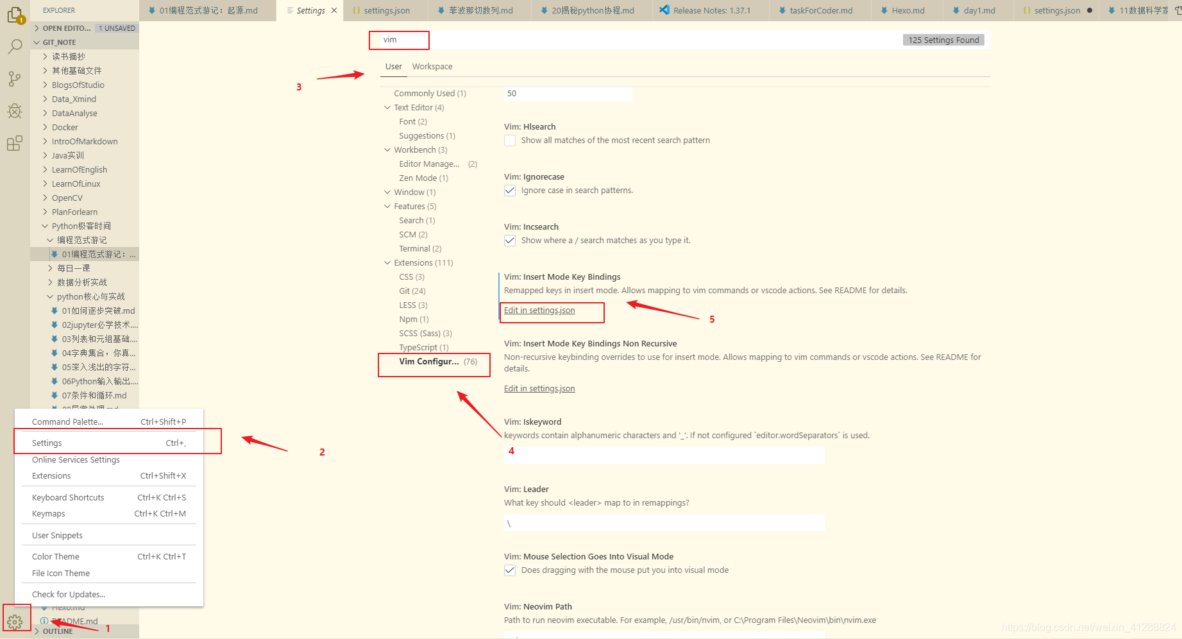This screenshot has height=639, width=1182.
Task: Choose Color Theme menu item
Action: [x=109, y=557]
